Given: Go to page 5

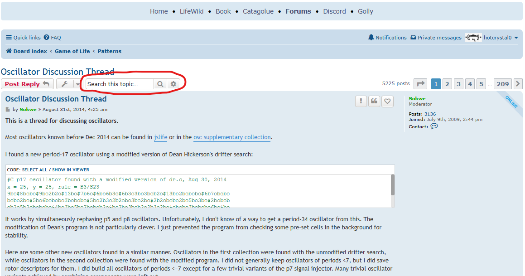Looking at the screenshot, I should tap(482, 84).
